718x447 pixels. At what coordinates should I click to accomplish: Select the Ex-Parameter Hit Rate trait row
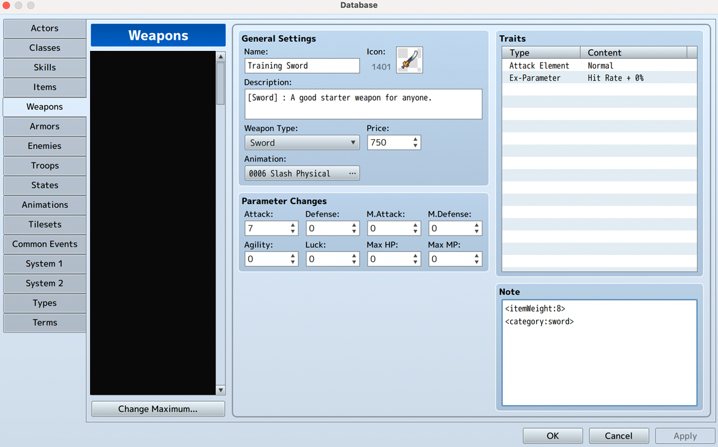point(599,78)
